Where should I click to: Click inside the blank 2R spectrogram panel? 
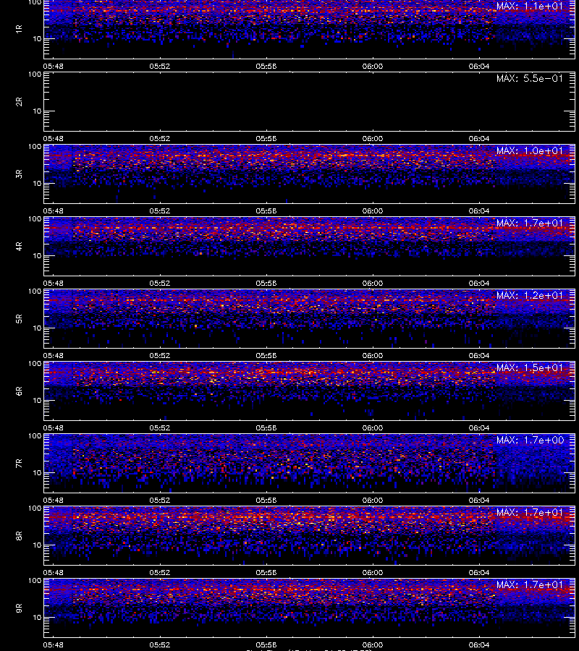pos(310,102)
